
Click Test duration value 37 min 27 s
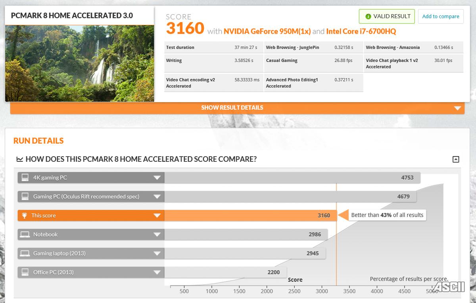(x=246, y=48)
